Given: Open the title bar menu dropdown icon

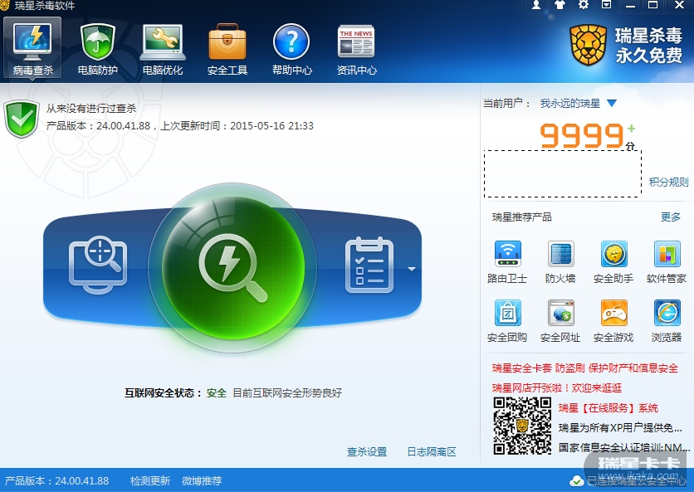Looking at the screenshot, I should (x=606, y=5).
